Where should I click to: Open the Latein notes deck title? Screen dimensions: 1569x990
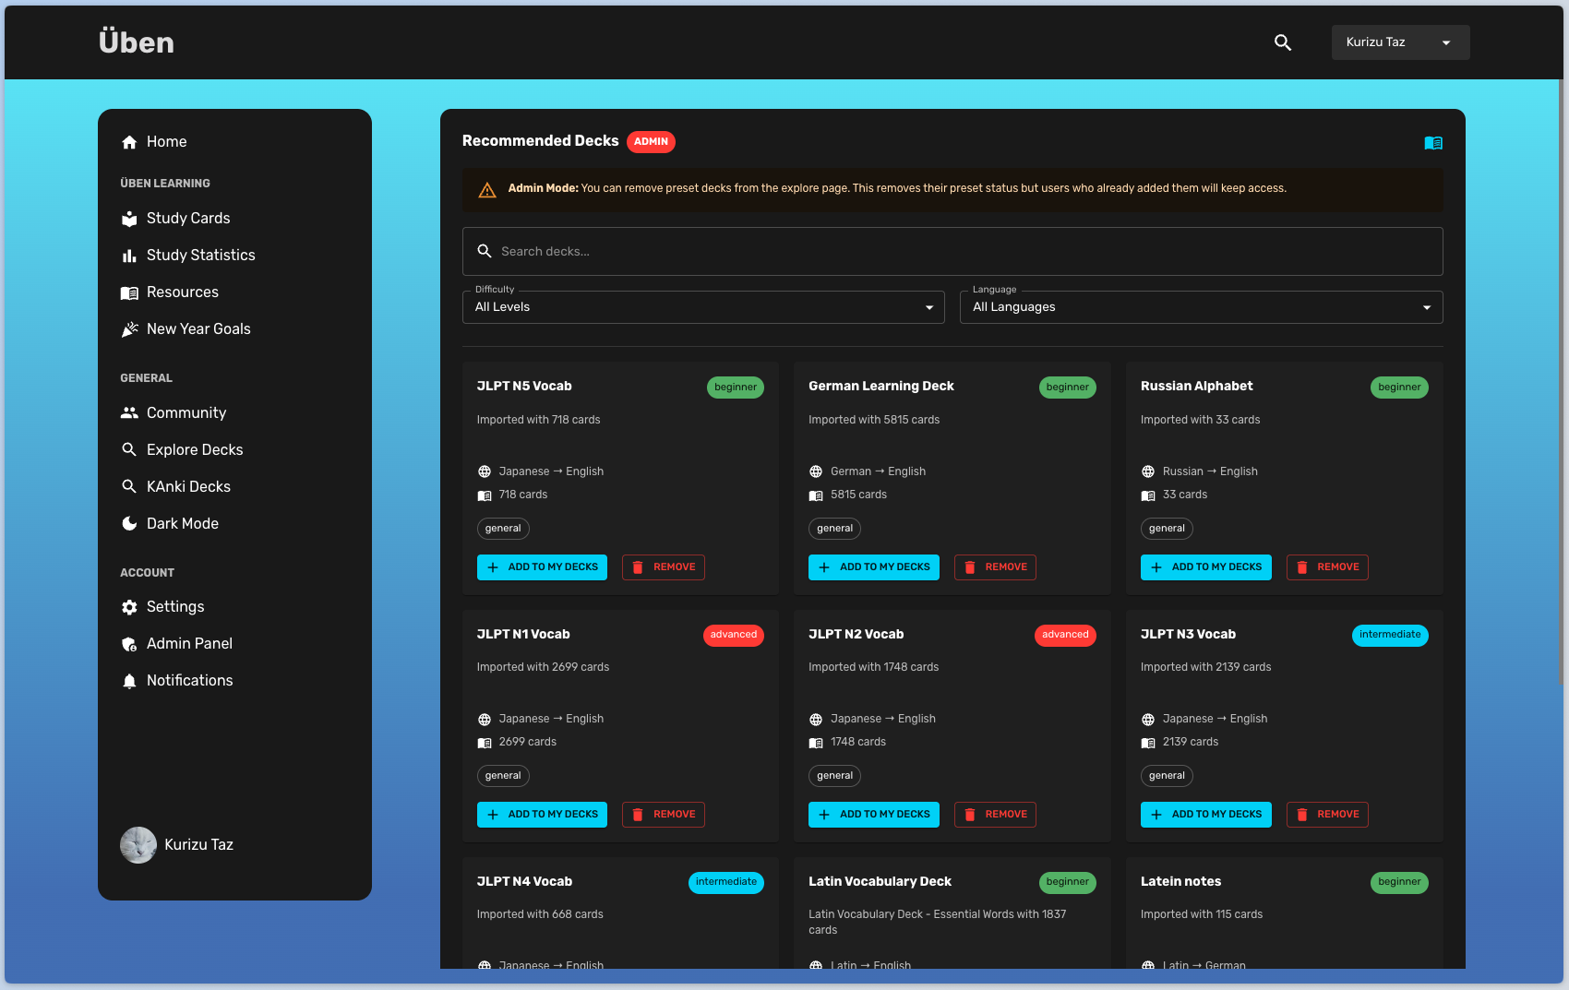click(x=1180, y=882)
